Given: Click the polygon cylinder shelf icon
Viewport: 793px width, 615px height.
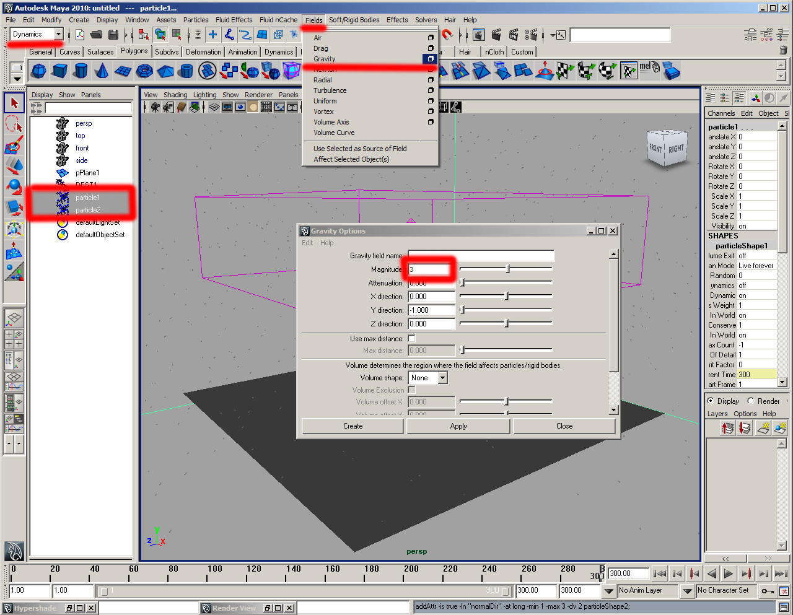Looking at the screenshot, I should point(81,71).
